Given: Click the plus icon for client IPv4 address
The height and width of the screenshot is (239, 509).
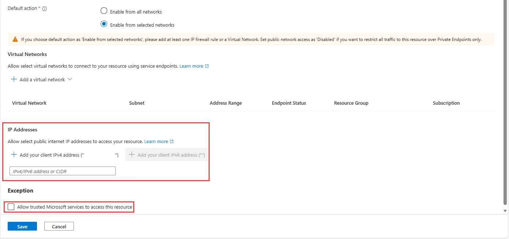Looking at the screenshot, I should tap(14, 155).
